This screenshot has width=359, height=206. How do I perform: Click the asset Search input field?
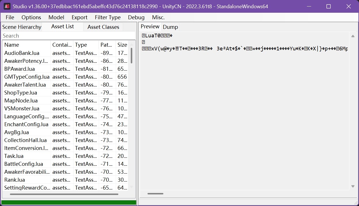coord(68,36)
